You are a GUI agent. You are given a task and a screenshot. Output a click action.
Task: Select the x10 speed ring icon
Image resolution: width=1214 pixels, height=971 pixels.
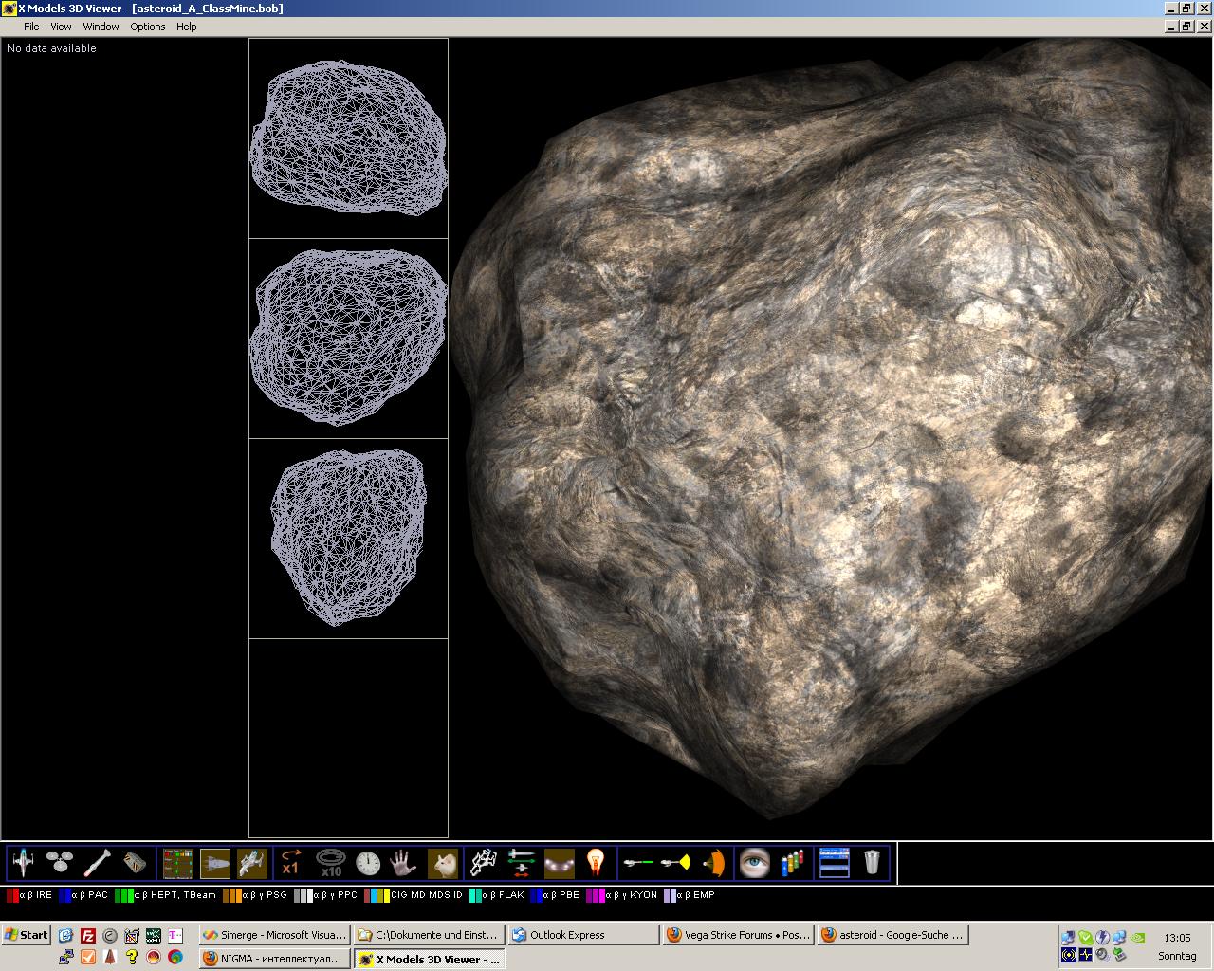click(329, 863)
